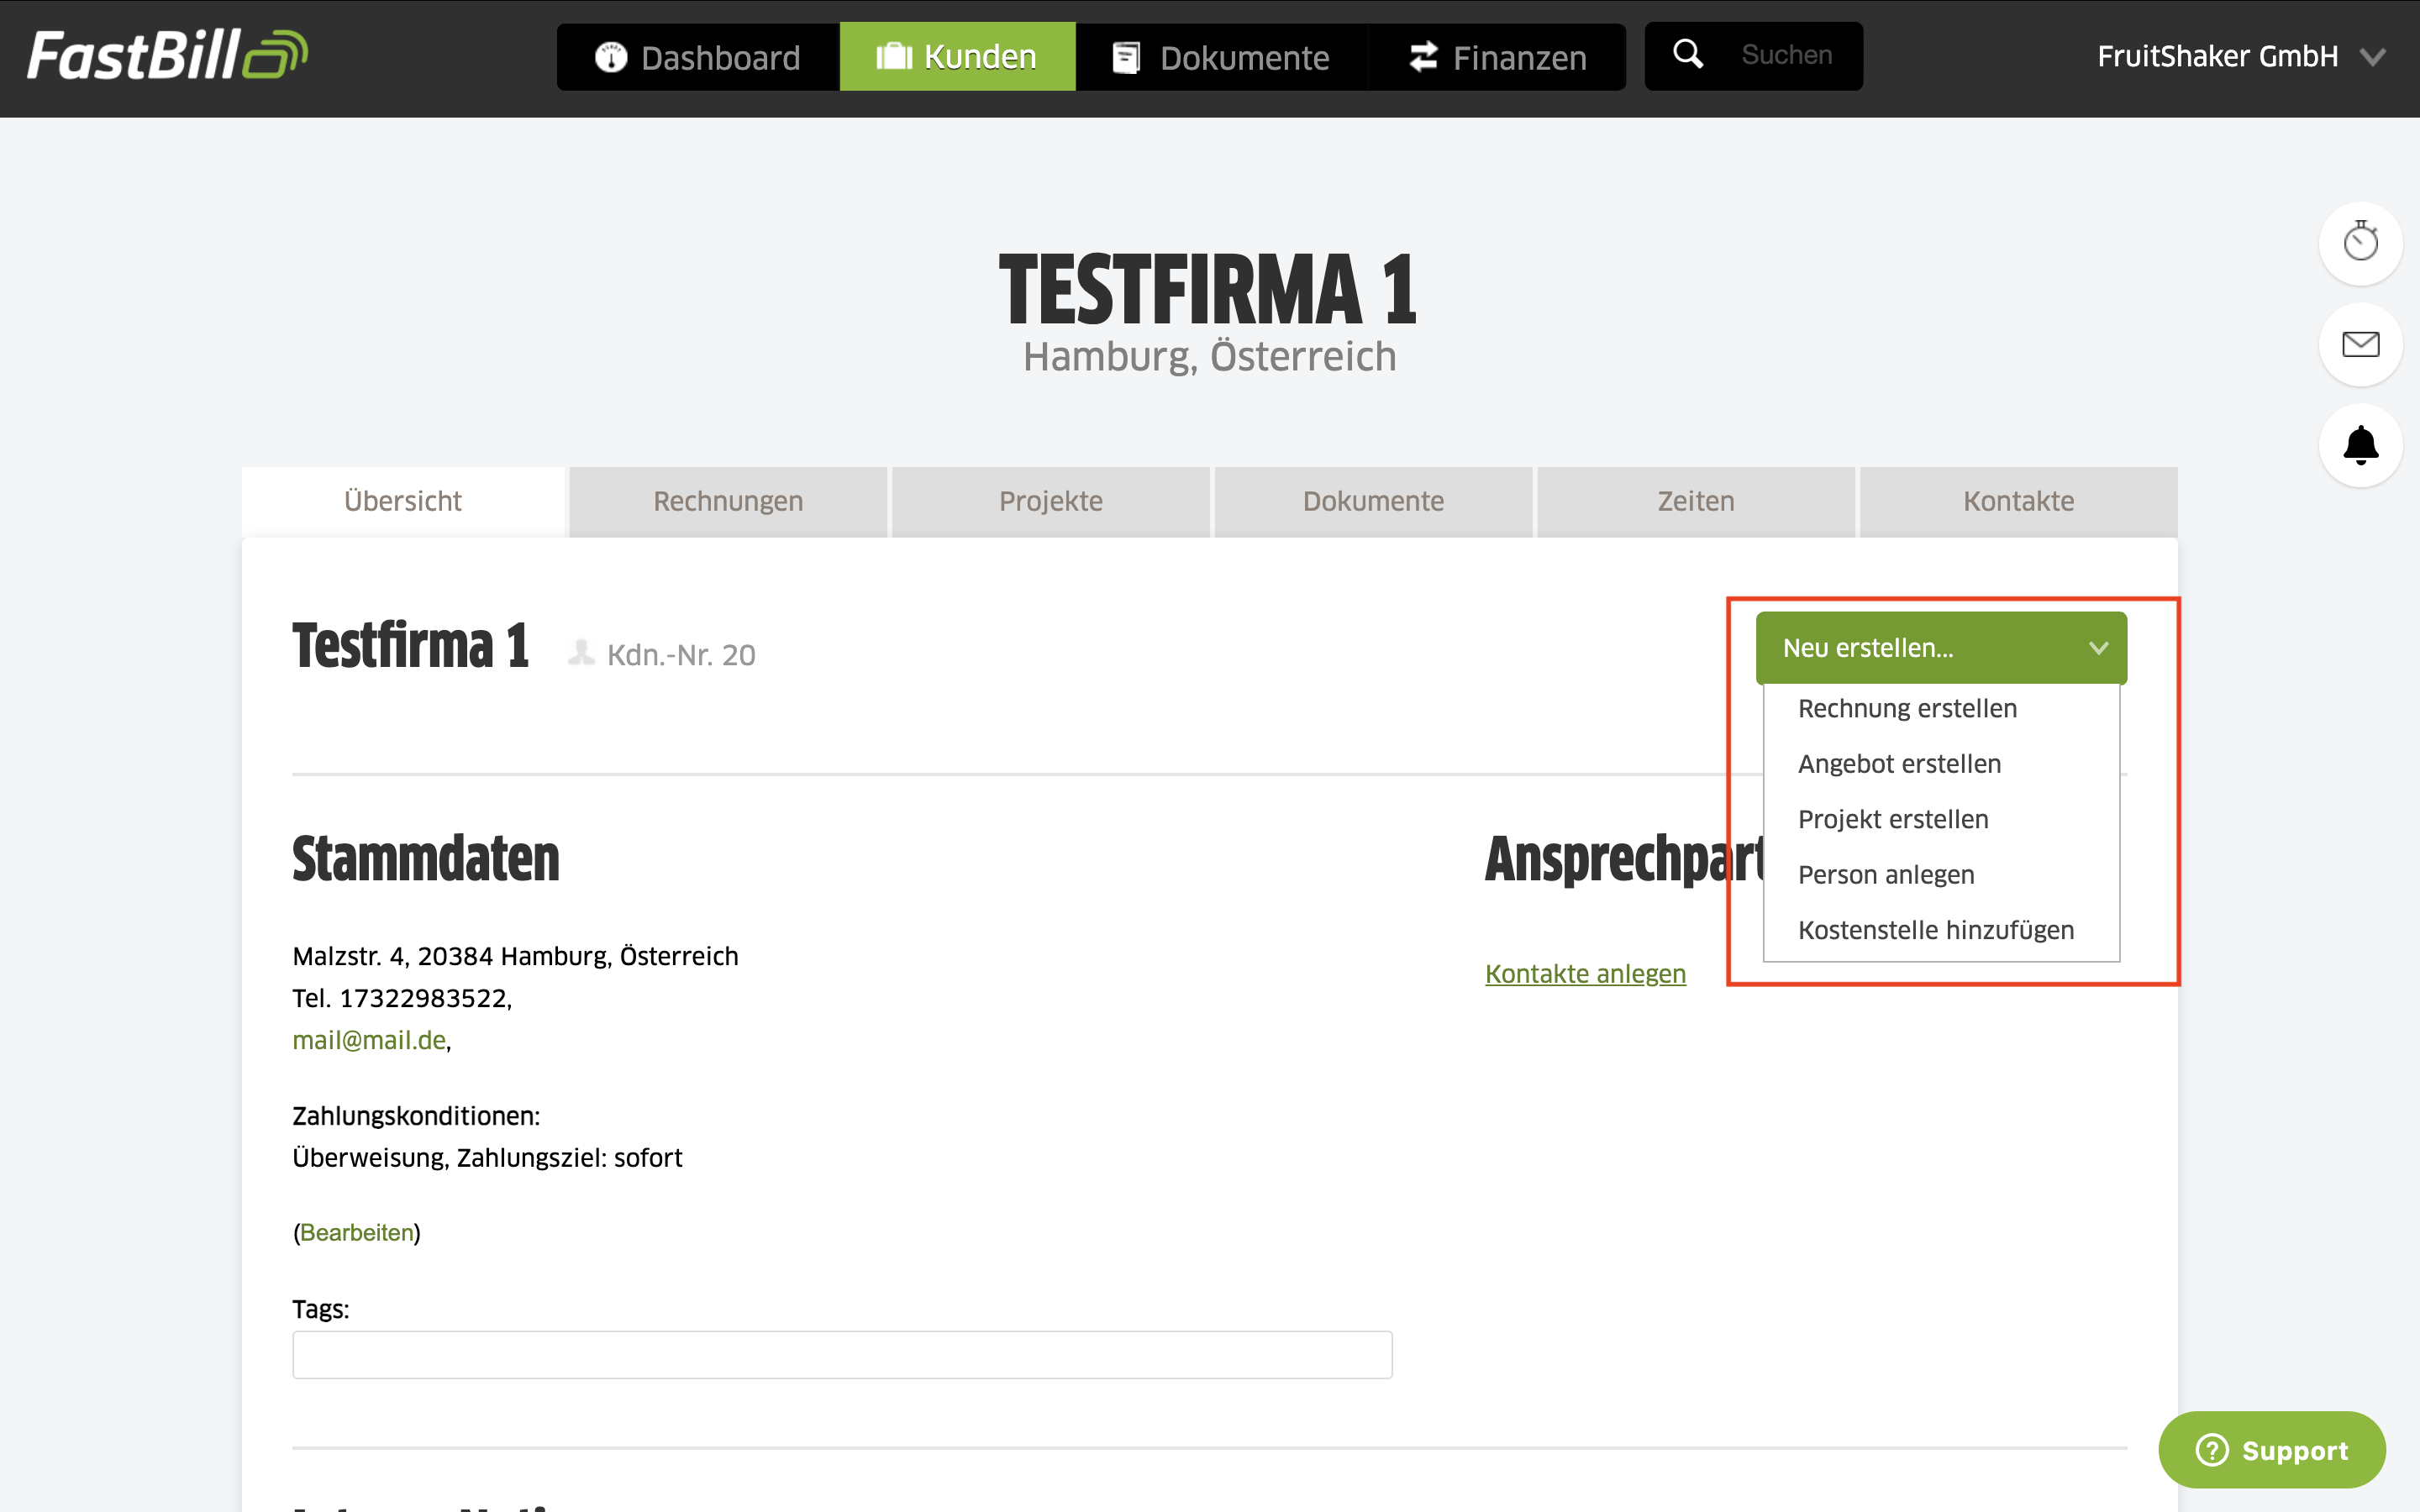The height and width of the screenshot is (1512, 2420).
Task: Expand the FruitShaker GmbH account dropdown
Action: tap(2241, 57)
